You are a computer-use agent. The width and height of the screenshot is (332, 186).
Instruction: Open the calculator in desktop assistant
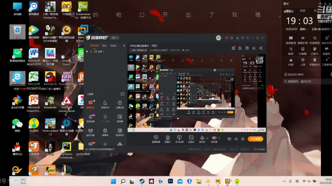coord(302,51)
